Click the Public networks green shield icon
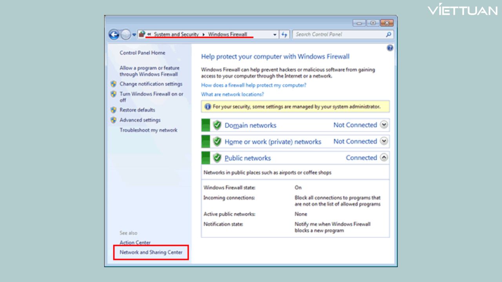 tap(217, 158)
